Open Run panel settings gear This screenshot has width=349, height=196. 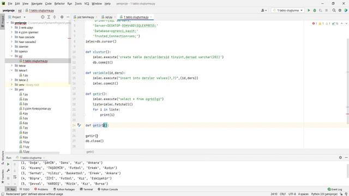click(340, 157)
